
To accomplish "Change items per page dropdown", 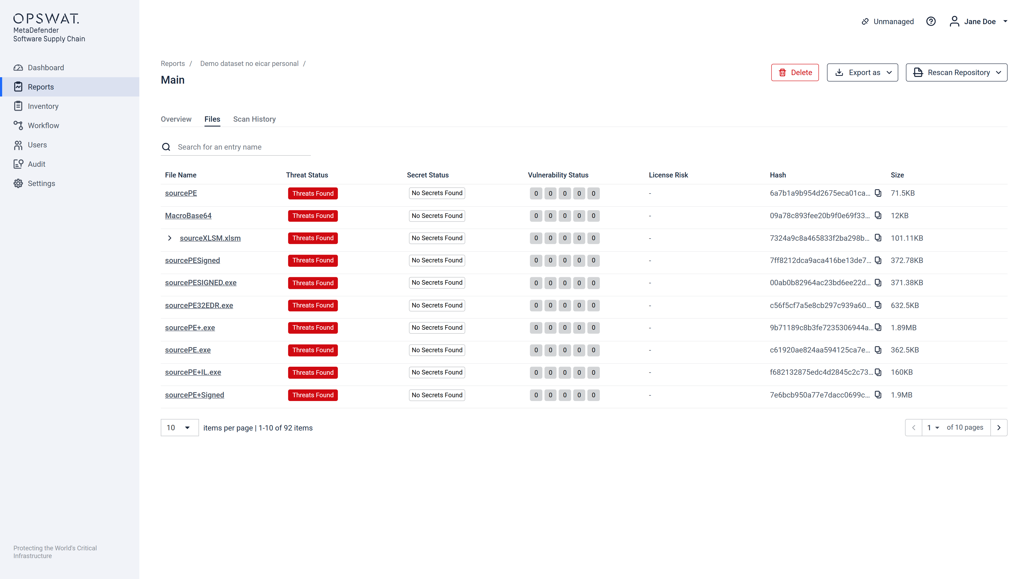I will point(179,428).
